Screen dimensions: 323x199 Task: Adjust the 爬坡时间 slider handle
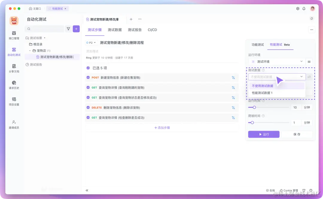click(x=252, y=122)
